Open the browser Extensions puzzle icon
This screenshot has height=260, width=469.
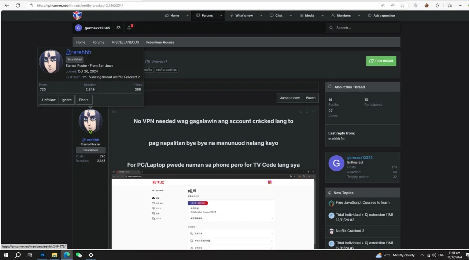pos(437,5)
